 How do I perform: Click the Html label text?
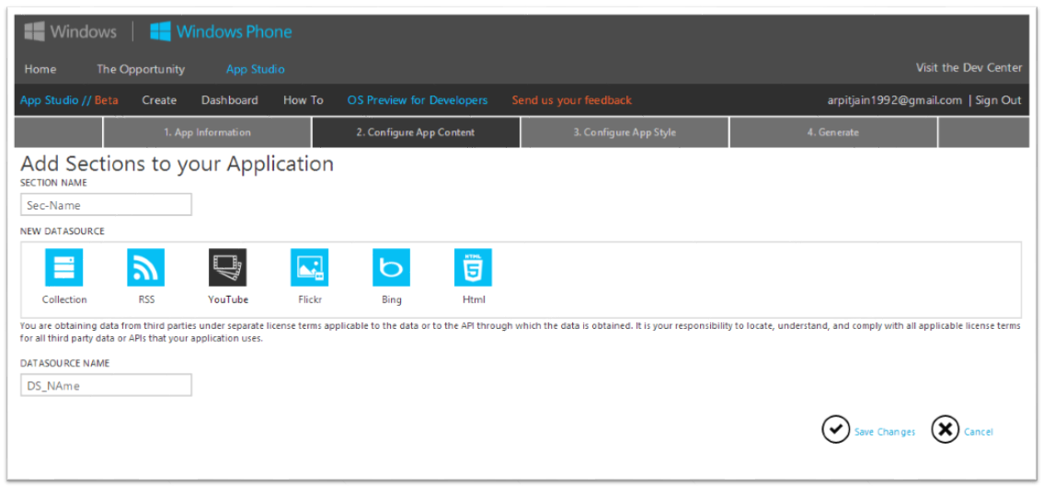pyautogui.click(x=475, y=300)
